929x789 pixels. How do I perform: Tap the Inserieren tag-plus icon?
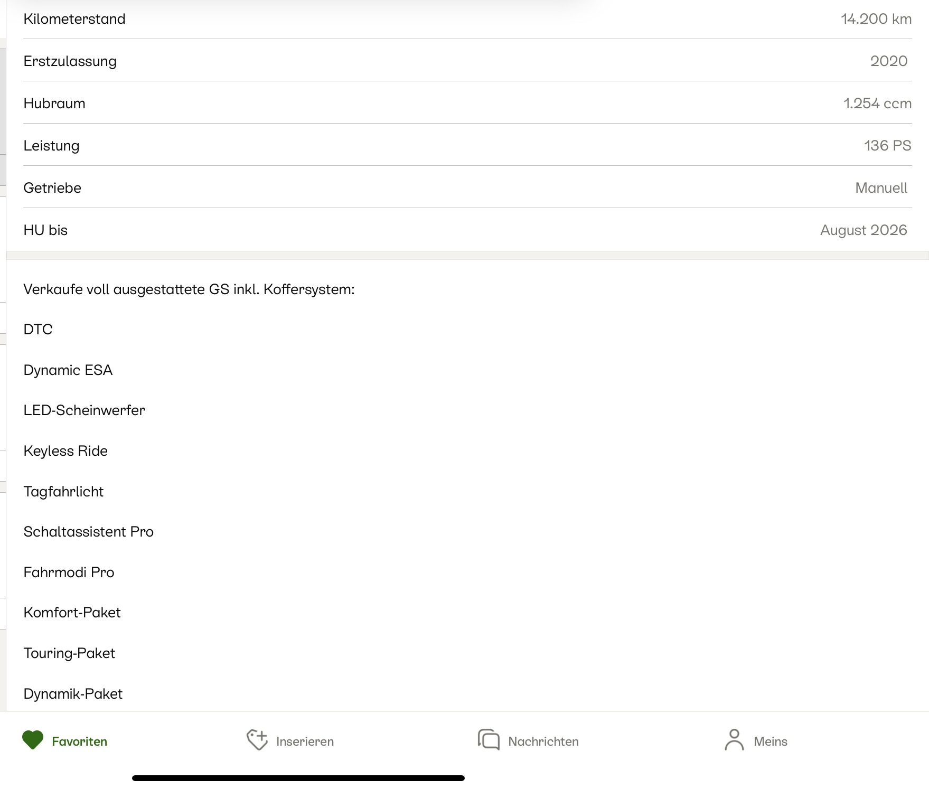click(x=257, y=740)
